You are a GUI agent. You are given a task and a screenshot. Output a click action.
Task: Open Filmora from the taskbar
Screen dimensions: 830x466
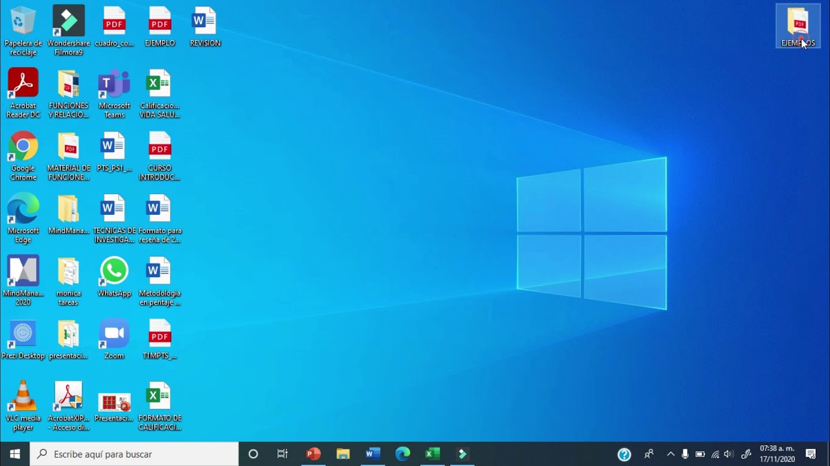point(462,454)
